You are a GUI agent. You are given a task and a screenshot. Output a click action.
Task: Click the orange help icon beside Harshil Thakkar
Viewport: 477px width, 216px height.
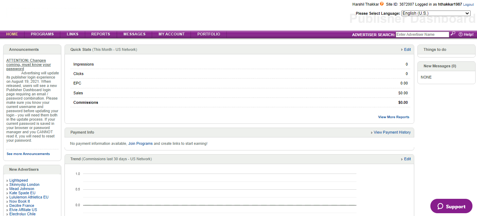[x=382, y=4]
